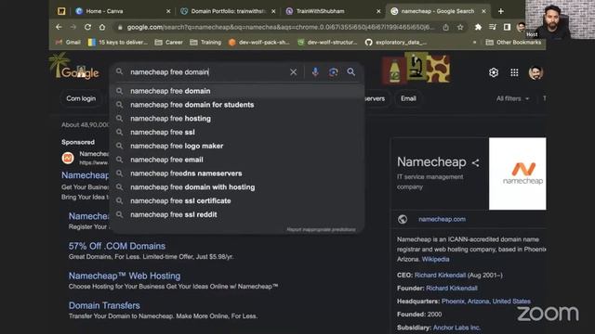This screenshot has width=595, height=334.
Task: Open the Gmail bookmark
Action: 68,43
